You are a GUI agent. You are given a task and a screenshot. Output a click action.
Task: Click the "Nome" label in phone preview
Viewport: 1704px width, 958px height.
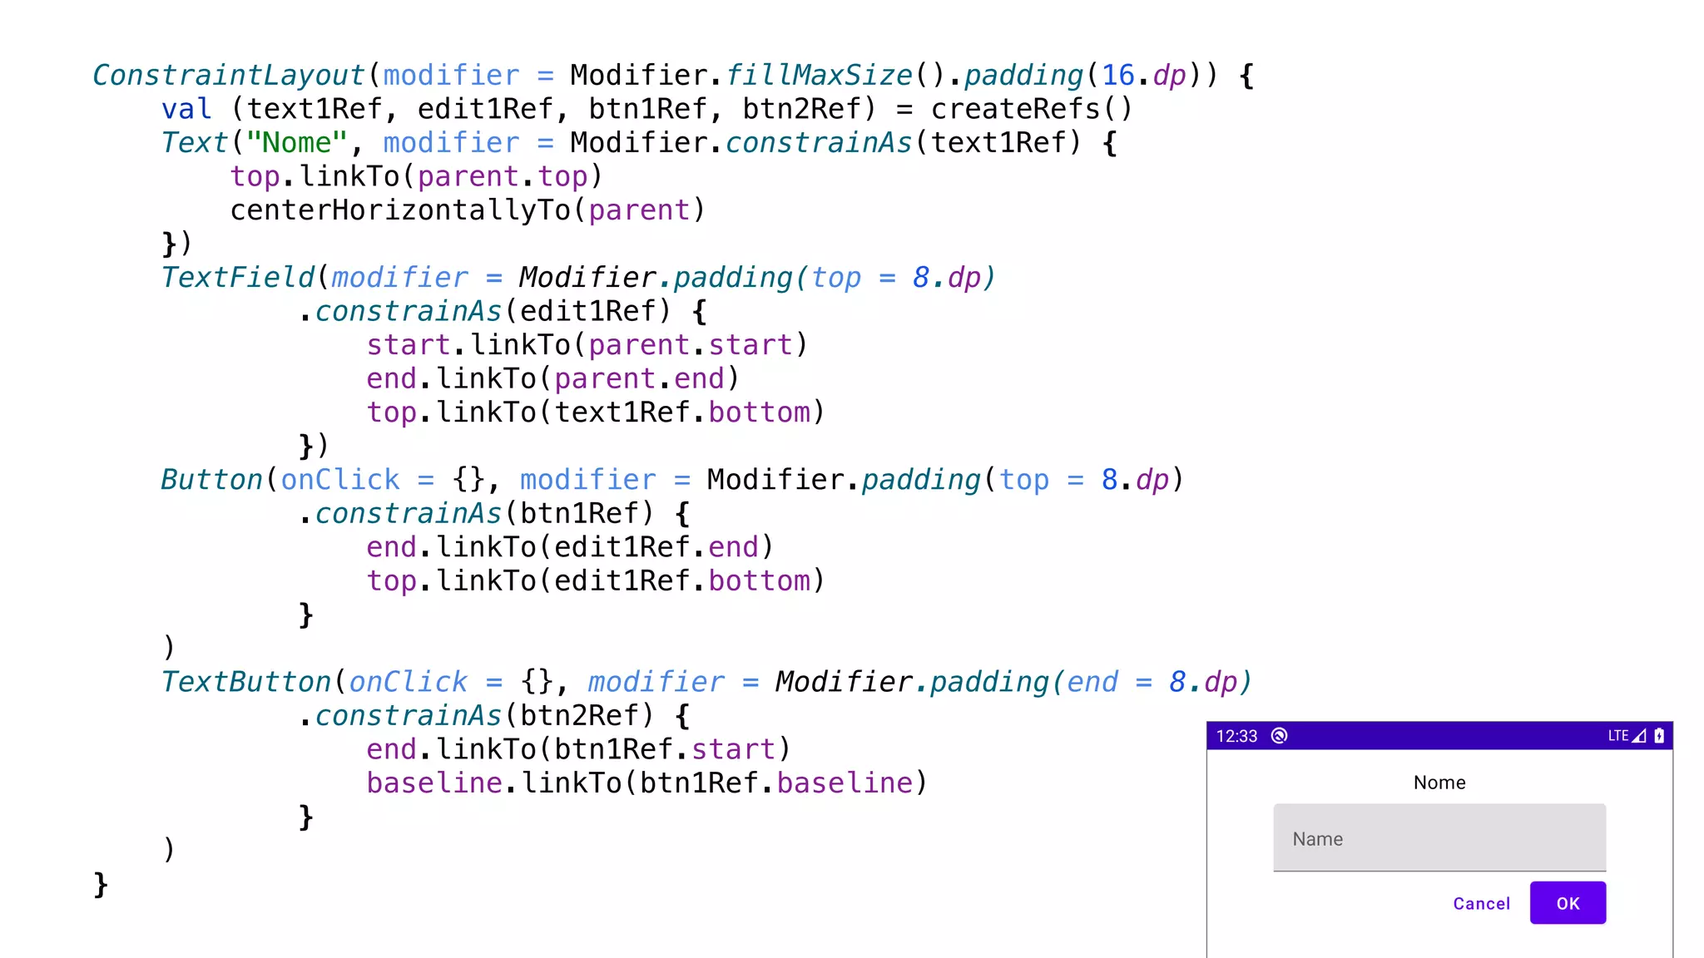click(x=1439, y=783)
